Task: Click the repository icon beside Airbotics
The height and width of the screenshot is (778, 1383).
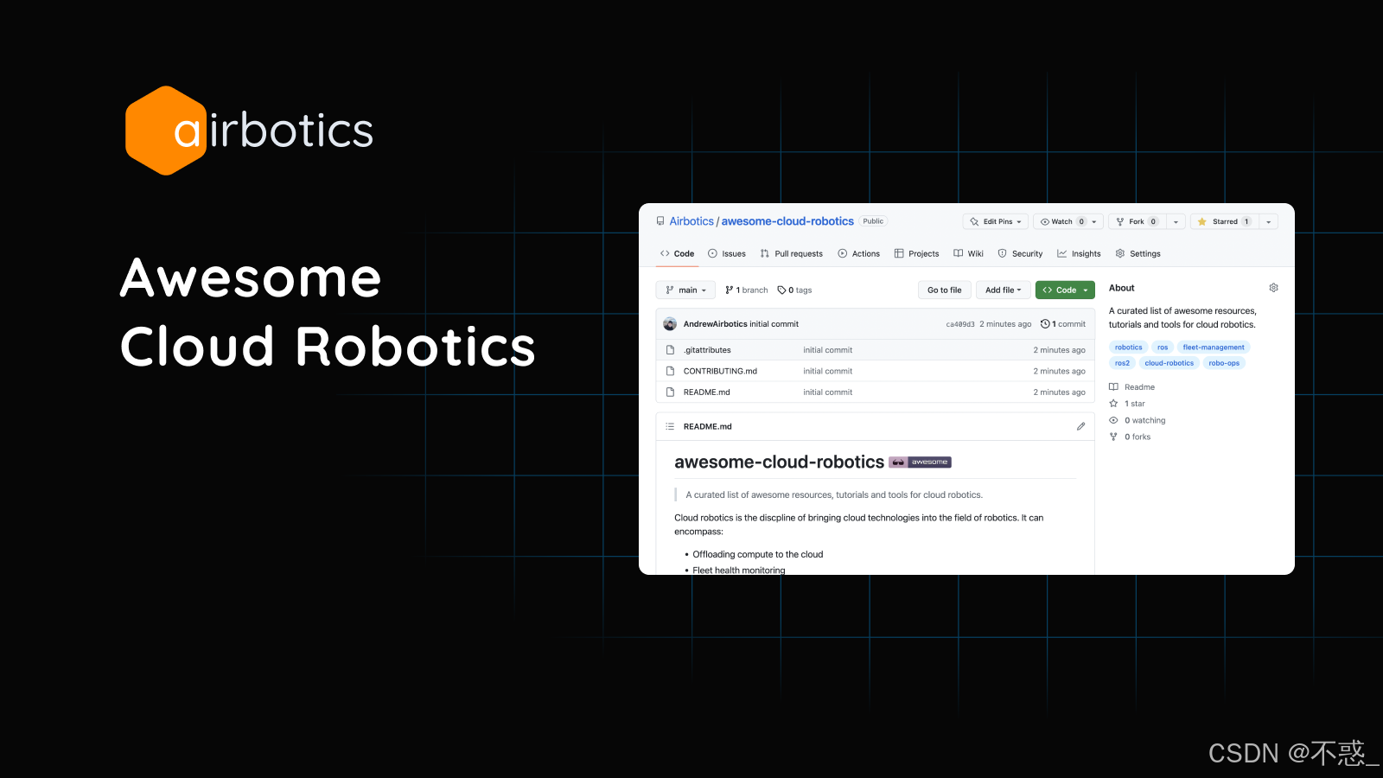Action: point(660,221)
